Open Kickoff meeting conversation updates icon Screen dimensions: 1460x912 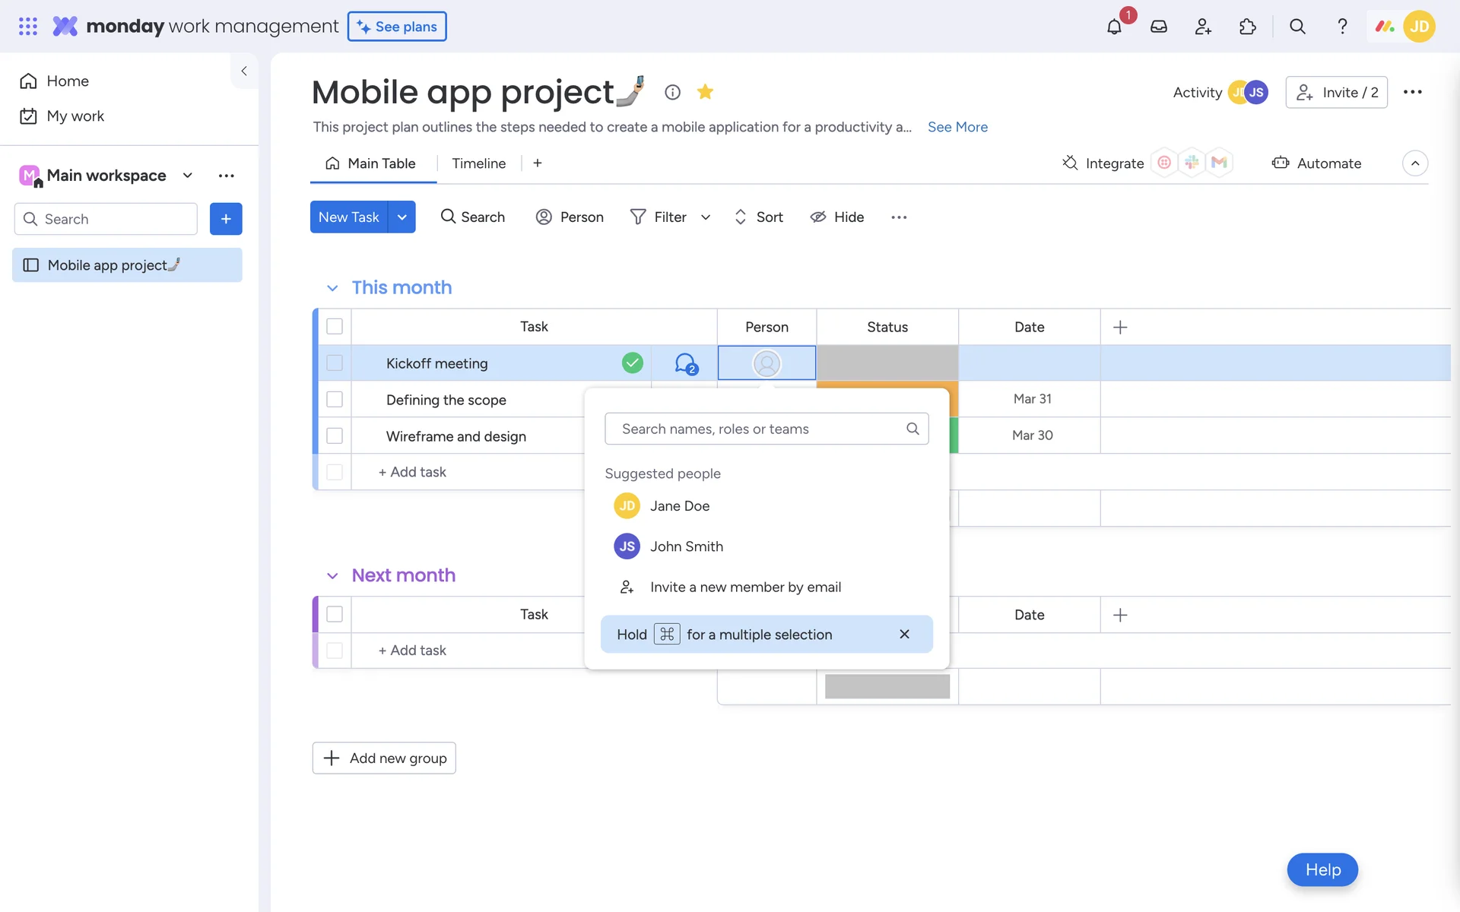[685, 363]
